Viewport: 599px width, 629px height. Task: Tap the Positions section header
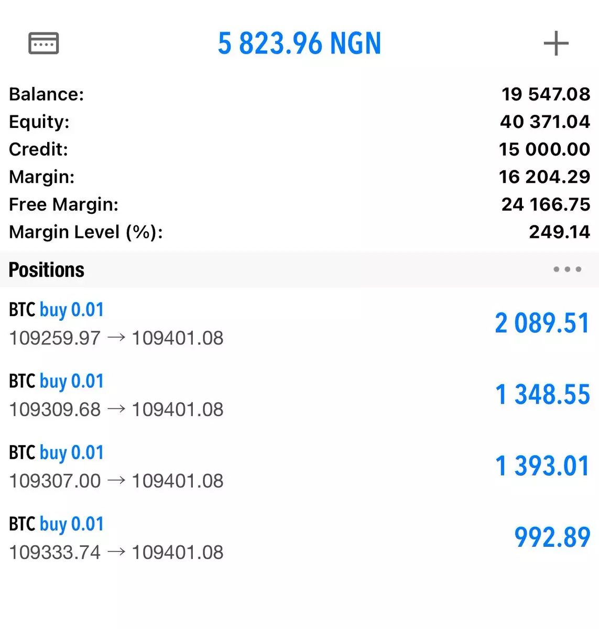click(47, 270)
